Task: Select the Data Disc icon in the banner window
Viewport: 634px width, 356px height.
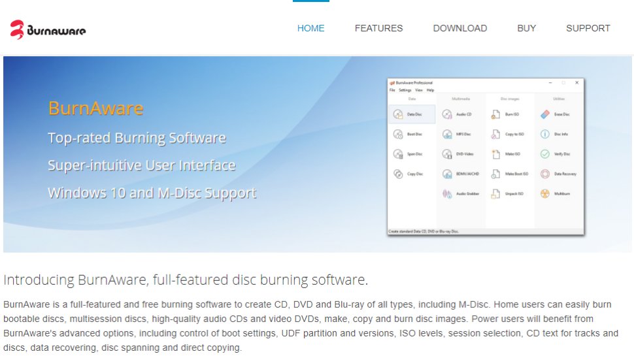Action: pyautogui.click(x=398, y=114)
